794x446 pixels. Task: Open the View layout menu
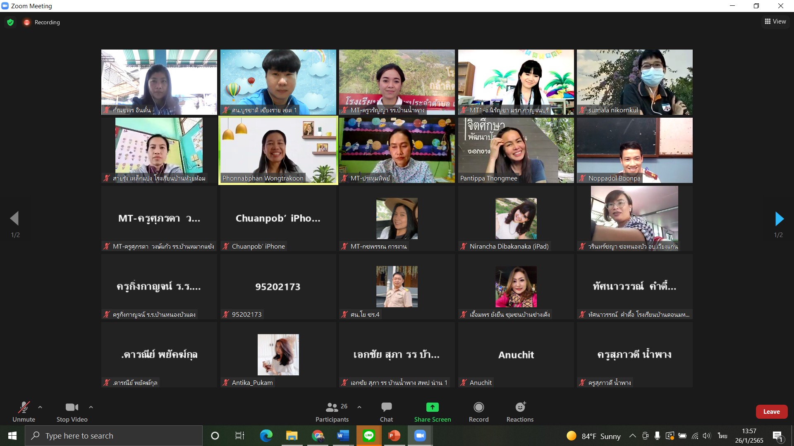coord(775,21)
